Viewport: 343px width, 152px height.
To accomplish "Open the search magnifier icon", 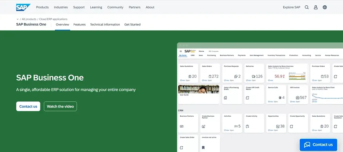I will 307,7.
